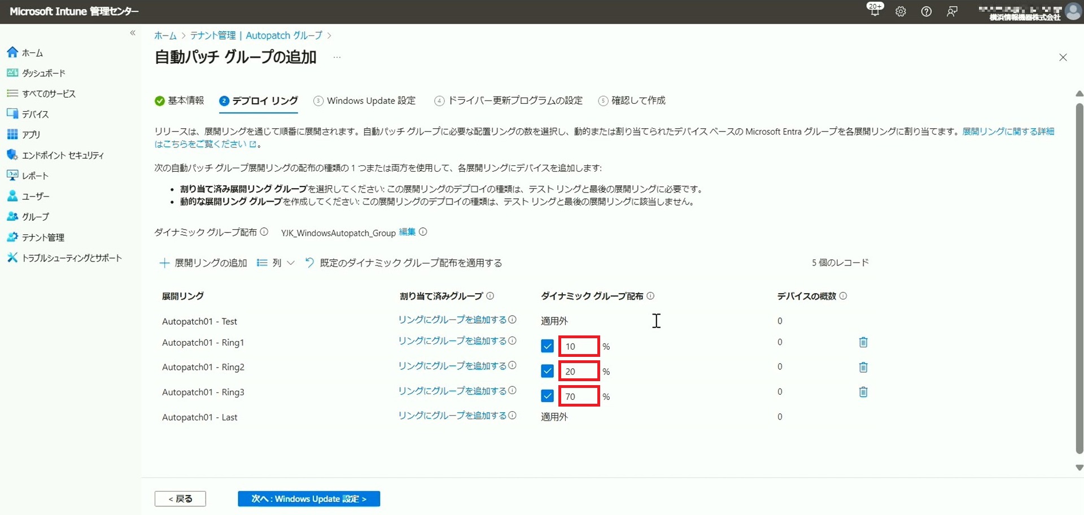Open the user account avatar

click(1073, 11)
